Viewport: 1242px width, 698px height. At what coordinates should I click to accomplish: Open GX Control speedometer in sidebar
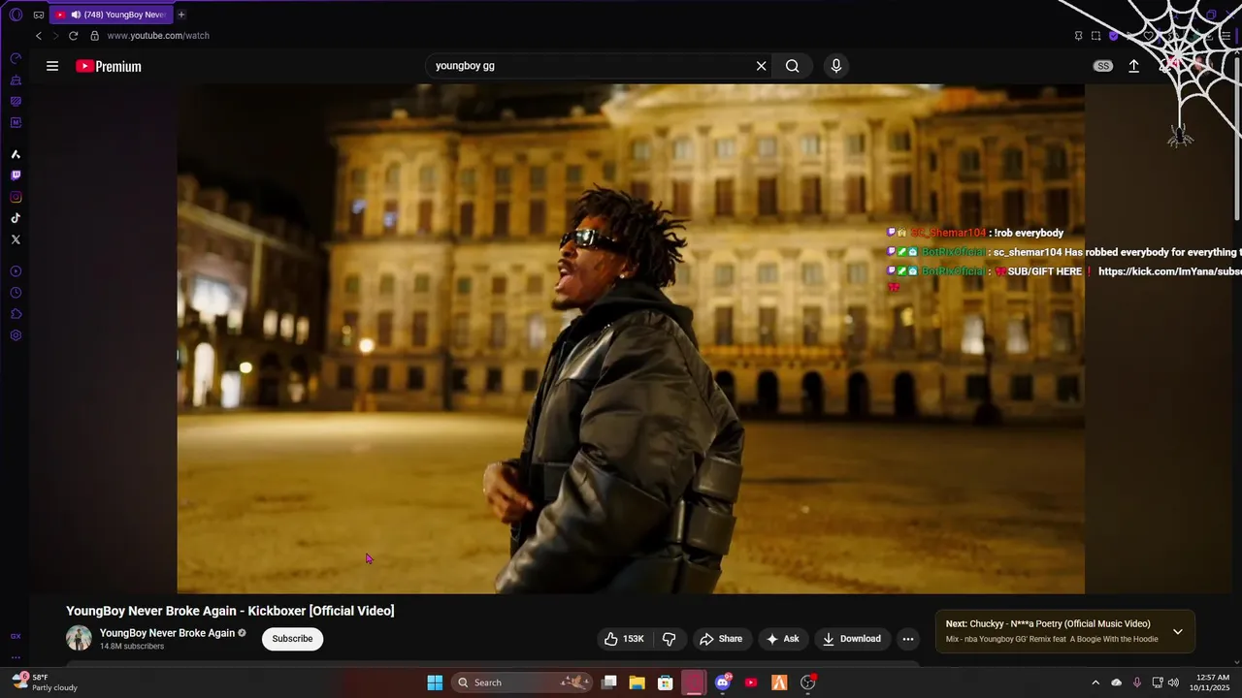16,58
